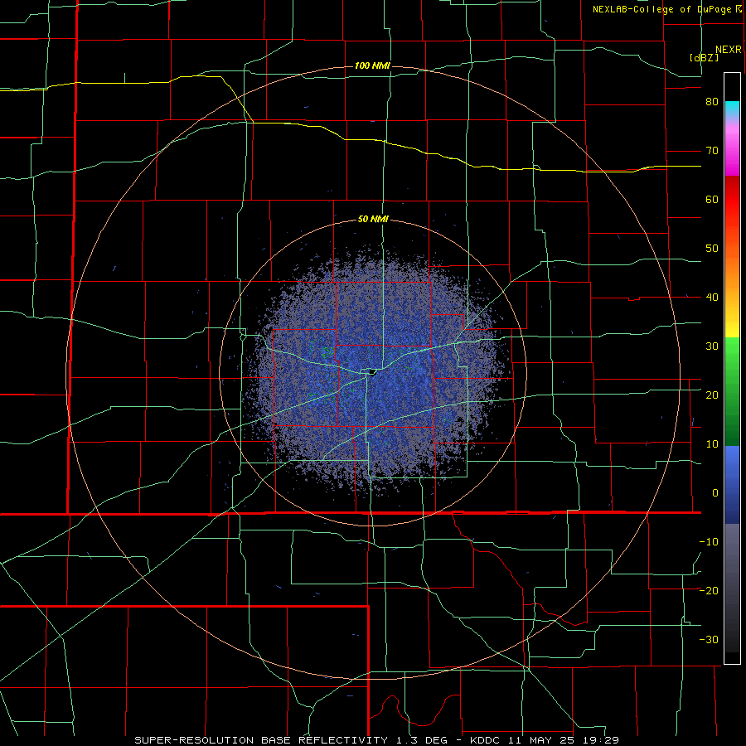Screen dimensions: 746x746
Task: Click the -30 value on the dBZ scale
Action: coord(709,639)
